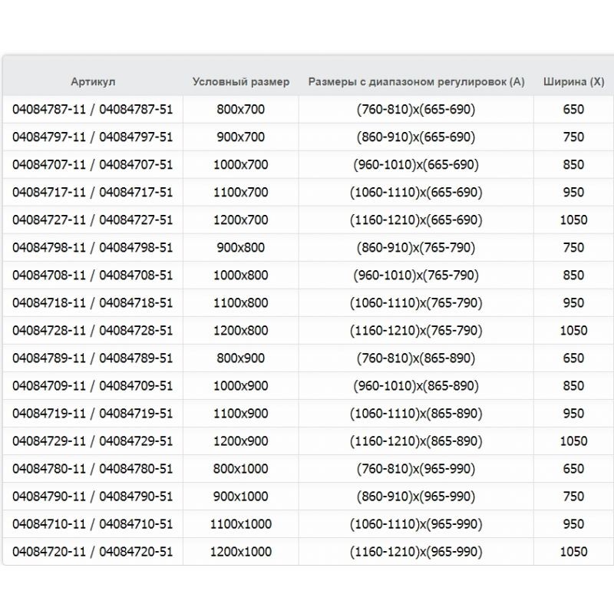Click the Условный размер column header

(241, 82)
